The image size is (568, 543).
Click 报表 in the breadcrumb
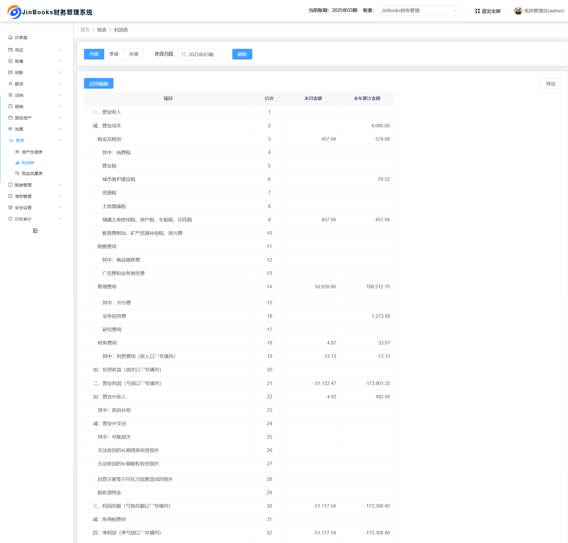pos(102,30)
